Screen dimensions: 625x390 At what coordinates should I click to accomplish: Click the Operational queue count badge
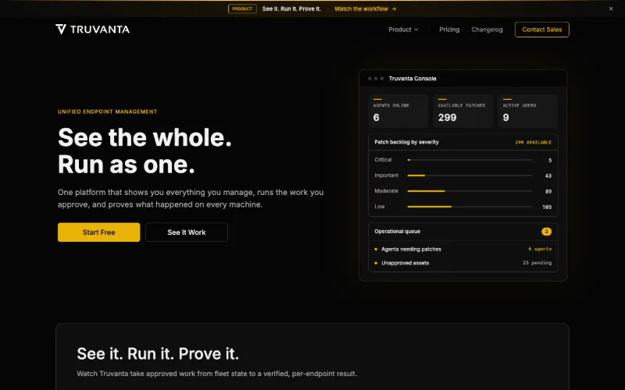click(x=546, y=231)
